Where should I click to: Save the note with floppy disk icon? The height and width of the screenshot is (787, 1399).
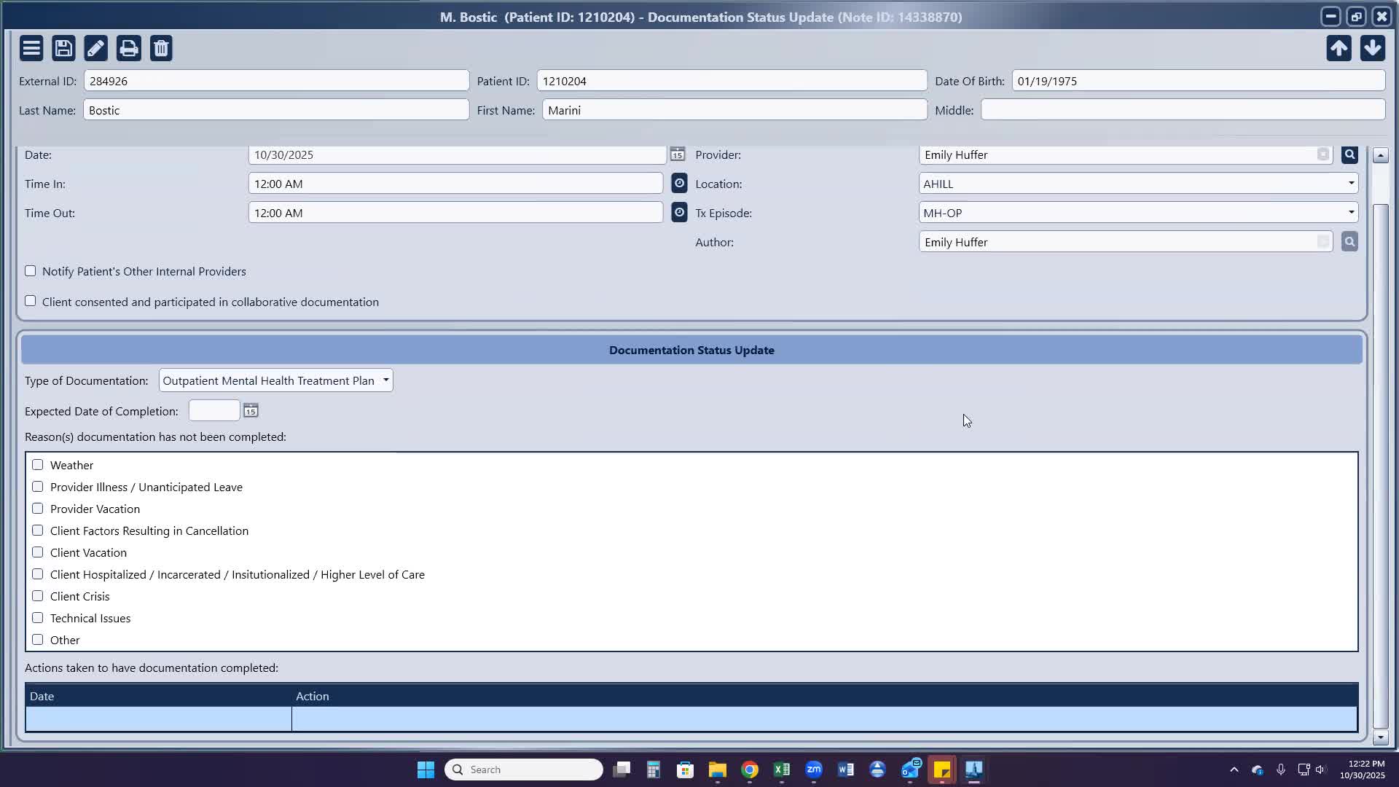63,48
